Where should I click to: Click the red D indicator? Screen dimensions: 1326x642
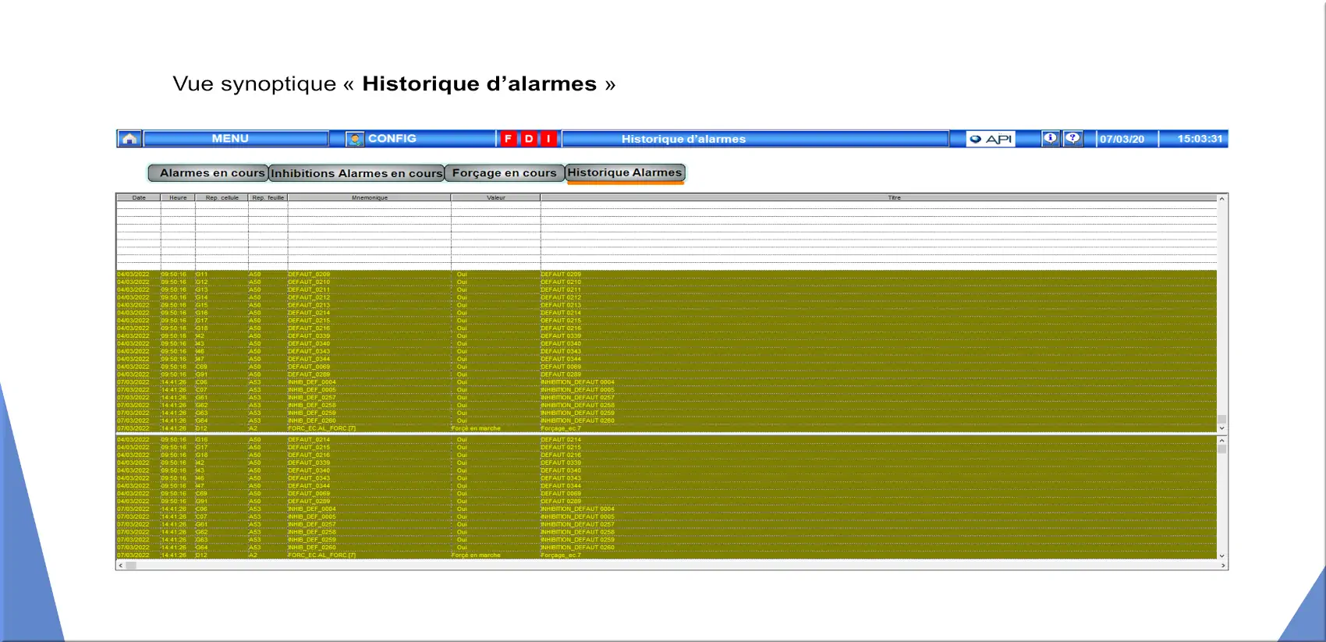tap(529, 139)
